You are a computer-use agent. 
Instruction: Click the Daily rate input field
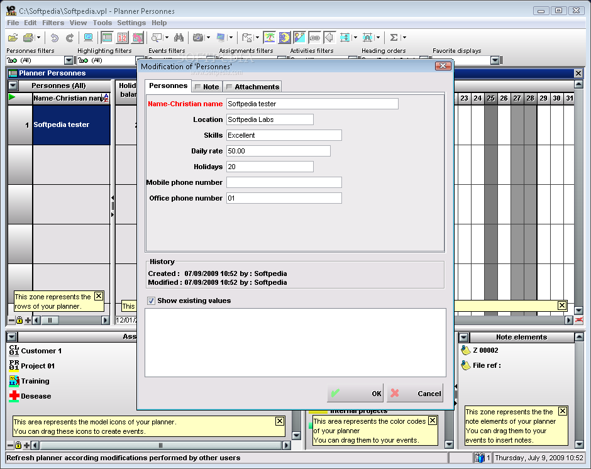pos(278,151)
